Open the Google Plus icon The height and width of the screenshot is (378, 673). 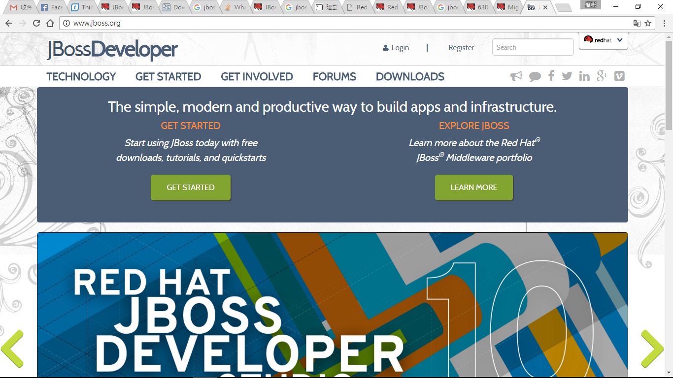click(602, 76)
